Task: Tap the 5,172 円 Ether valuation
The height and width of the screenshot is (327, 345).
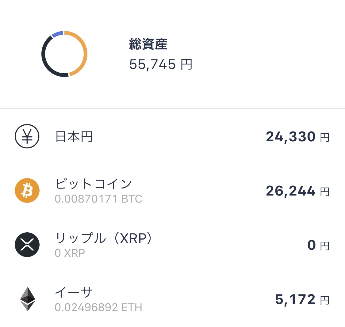Action: [x=302, y=299]
